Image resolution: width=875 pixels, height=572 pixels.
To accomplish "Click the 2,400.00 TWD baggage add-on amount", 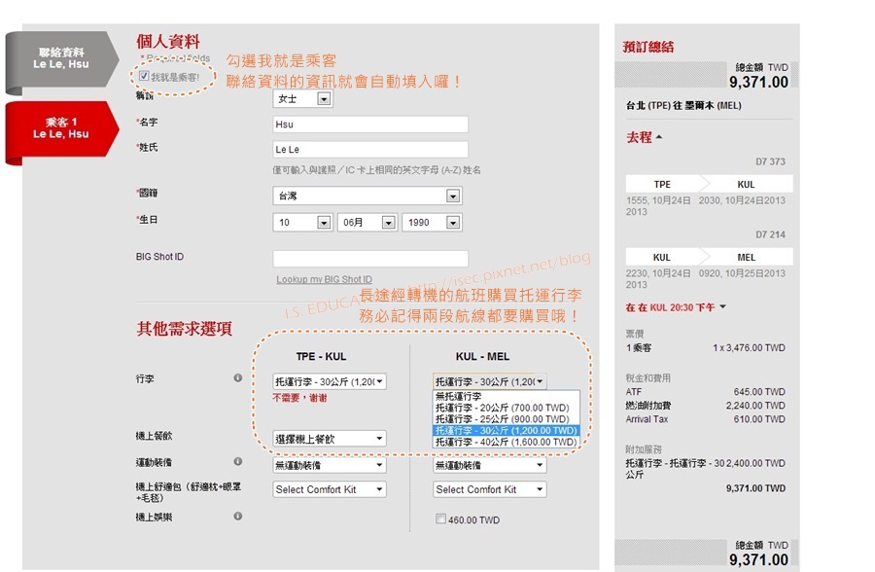I will (x=755, y=463).
